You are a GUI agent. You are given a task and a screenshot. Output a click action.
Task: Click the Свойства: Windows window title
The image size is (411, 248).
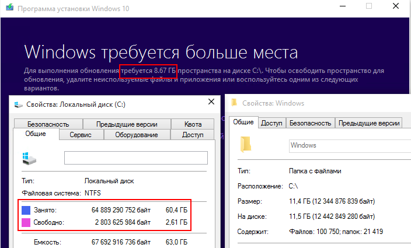click(x=273, y=103)
